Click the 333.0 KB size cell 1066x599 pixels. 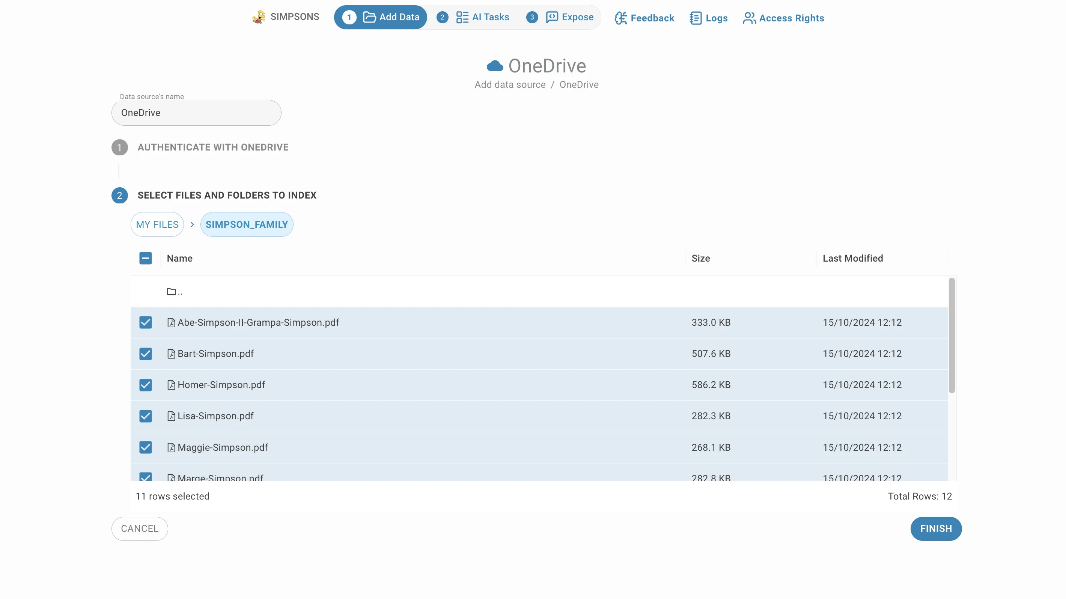tap(711, 323)
